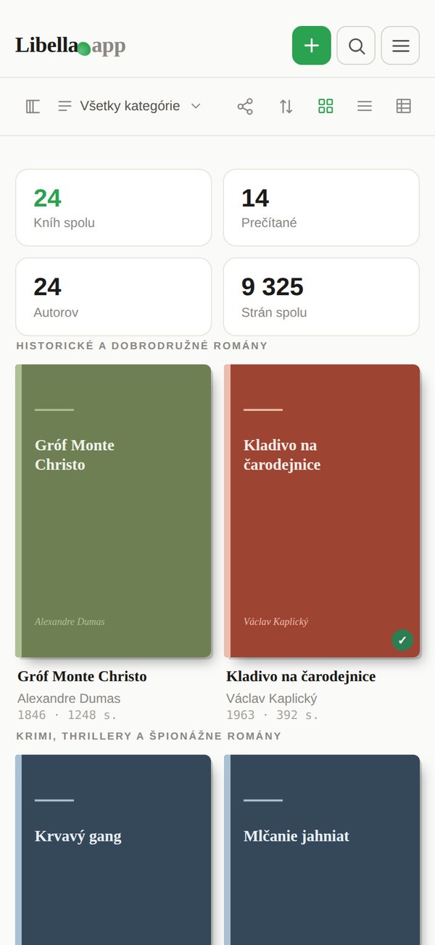
Task: Select the Autorov stat card
Action: click(113, 297)
